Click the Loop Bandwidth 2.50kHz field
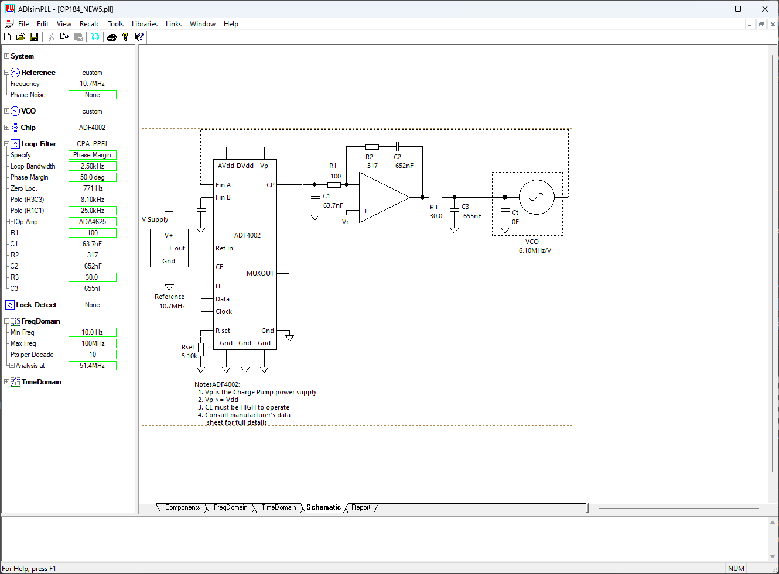779x574 pixels. (x=93, y=166)
